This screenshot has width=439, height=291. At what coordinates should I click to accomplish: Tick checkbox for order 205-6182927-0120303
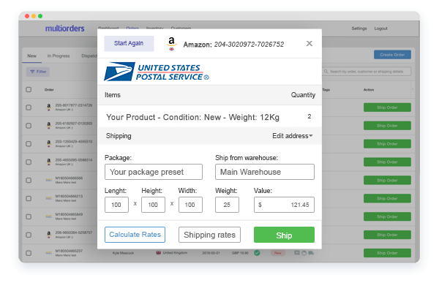[x=29, y=126]
